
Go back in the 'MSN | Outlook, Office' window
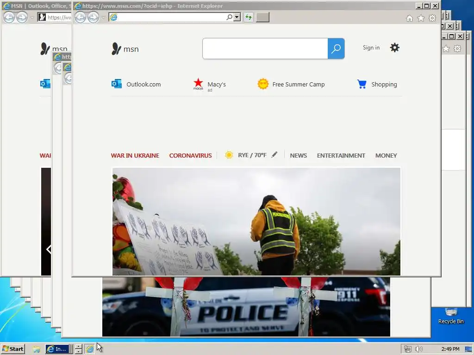[9, 17]
